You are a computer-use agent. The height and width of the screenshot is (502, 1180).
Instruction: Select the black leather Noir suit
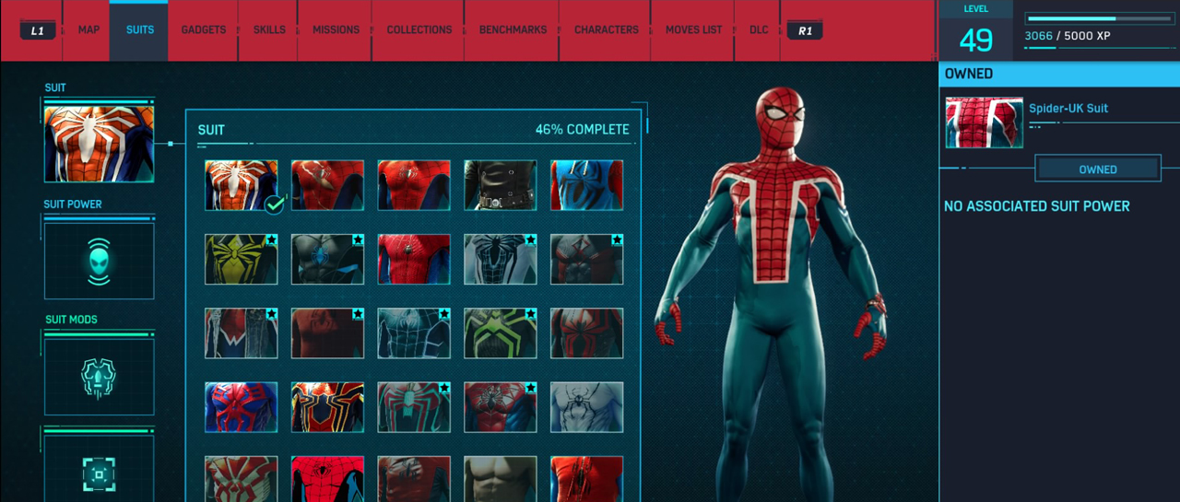[x=501, y=185]
